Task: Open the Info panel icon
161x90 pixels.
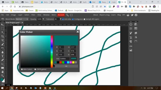Action: coord(131,24)
